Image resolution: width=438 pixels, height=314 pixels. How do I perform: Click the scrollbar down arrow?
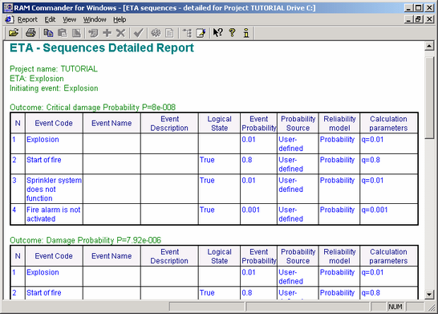(429, 294)
